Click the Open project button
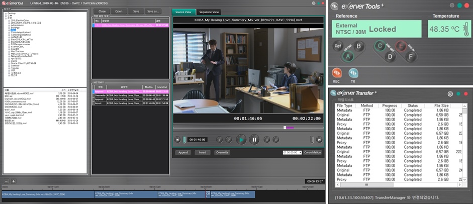473x204 pixels. coord(119,12)
